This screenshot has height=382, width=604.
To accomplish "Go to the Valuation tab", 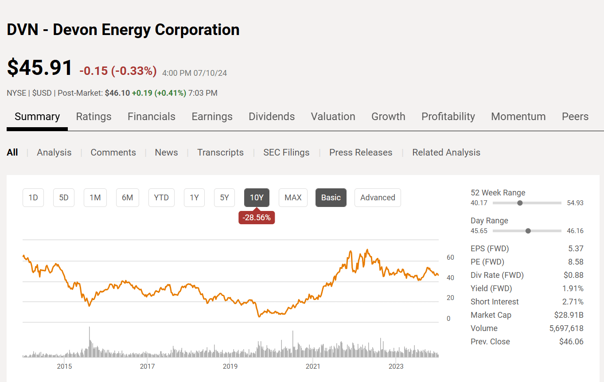I will coord(333,117).
